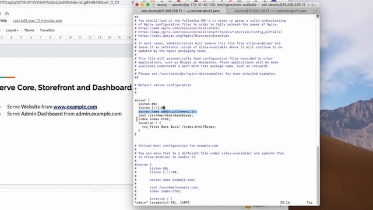The image size is (373, 210).
Task: Click the '# Virtual Host configuration for example.com' comment
Action: pyautogui.click(x=176, y=146)
